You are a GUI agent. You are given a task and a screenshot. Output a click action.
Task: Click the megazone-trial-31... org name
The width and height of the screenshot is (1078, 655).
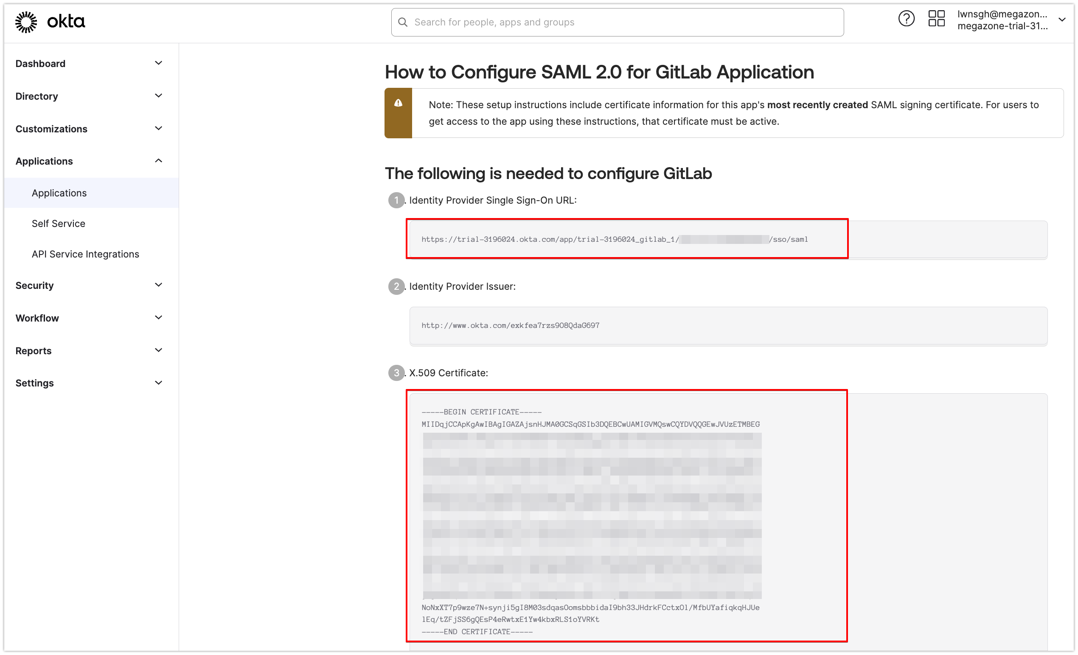(1002, 26)
